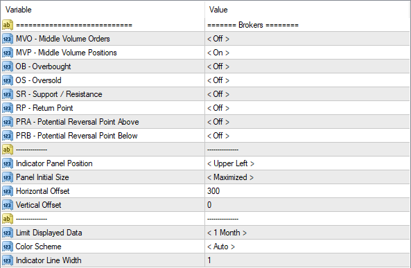Screen dimensions: 411x268
Task: Toggle the MVP - Middle Volume Positions On value
Action: coord(218,53)
